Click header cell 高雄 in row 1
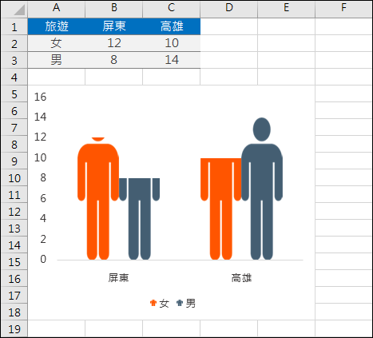Image resolution: width=373 pixels, height=338 pixels. coord(172,26)
